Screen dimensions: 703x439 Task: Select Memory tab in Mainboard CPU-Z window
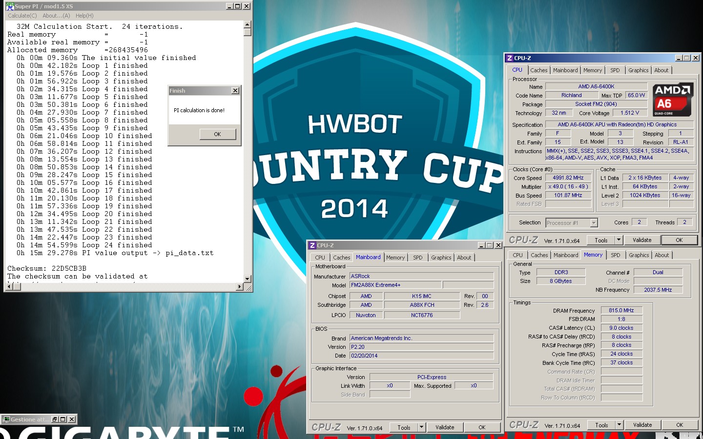[x=395, y=258]
